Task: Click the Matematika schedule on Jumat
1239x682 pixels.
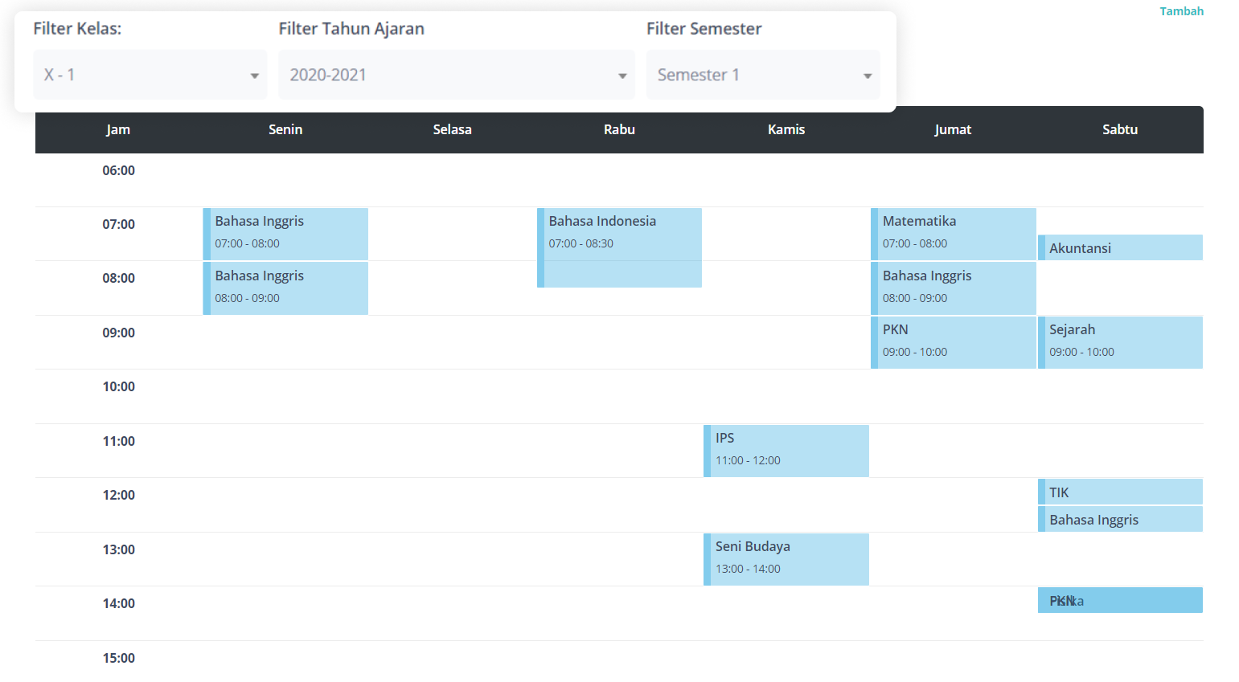Action: point(954,233)
